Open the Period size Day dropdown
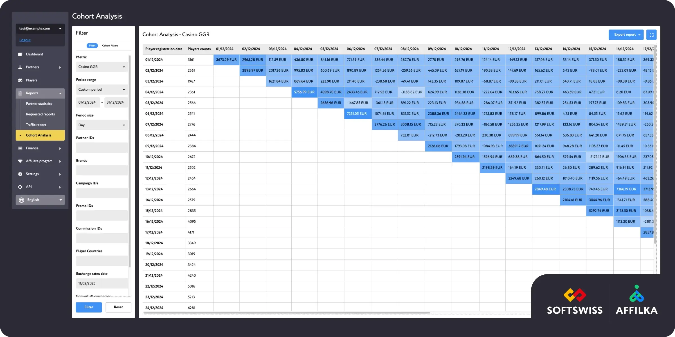Screen dimensions: 675x337 click(102, 125)
